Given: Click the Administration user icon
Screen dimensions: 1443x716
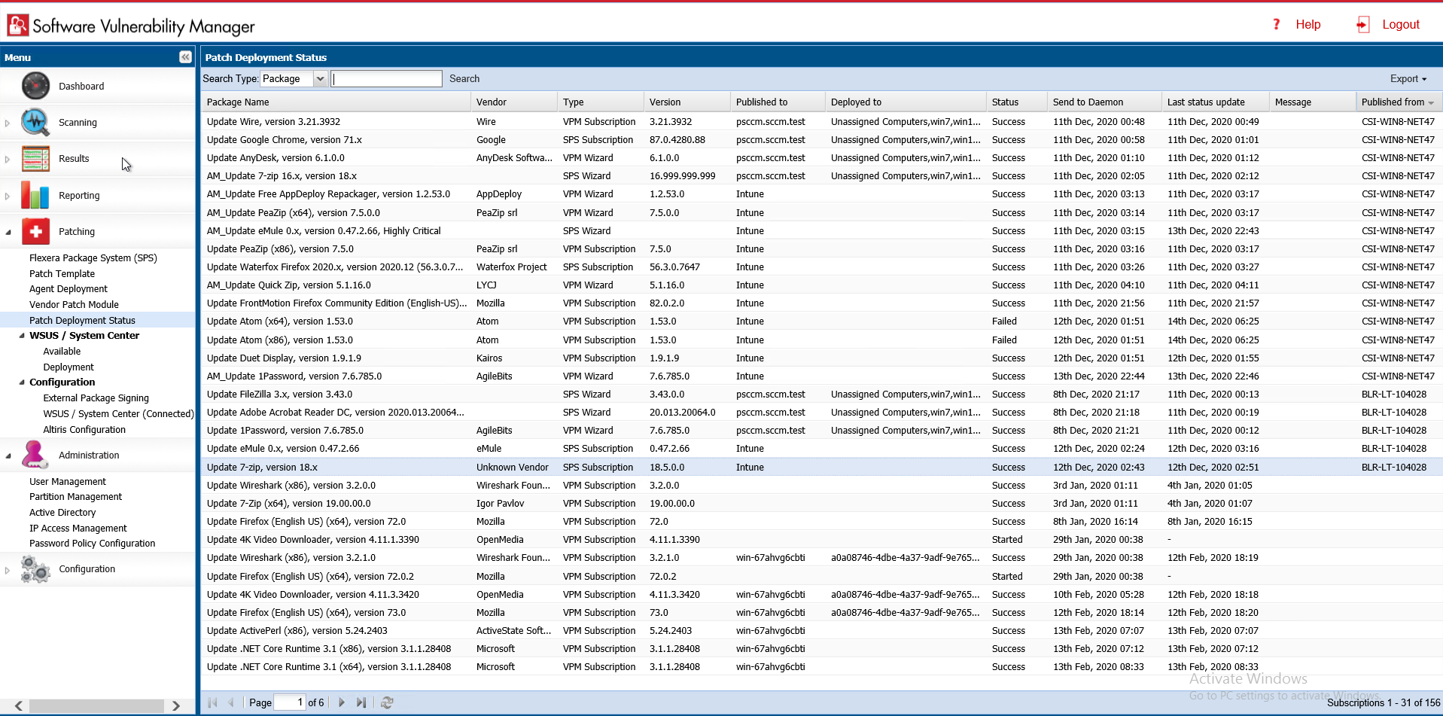Looking at the screenshot, I should pyautogui.click(x=35, y=455).
